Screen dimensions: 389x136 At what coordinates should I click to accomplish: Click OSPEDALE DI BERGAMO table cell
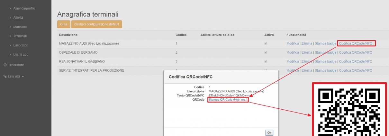78,52
